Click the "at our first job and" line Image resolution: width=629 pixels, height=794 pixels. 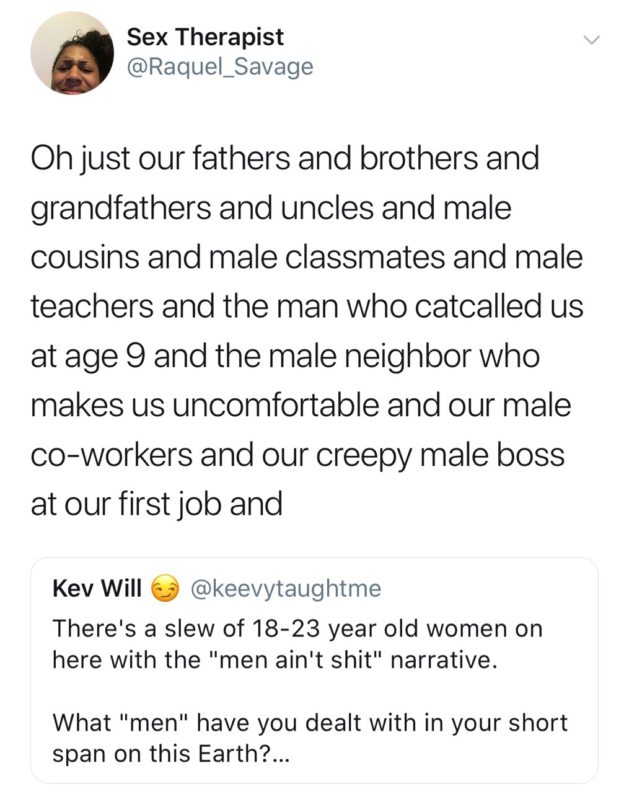point(156,504)
